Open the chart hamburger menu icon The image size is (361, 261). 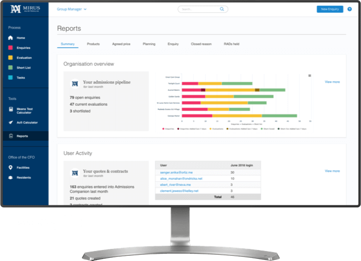[x=310, y=76]
